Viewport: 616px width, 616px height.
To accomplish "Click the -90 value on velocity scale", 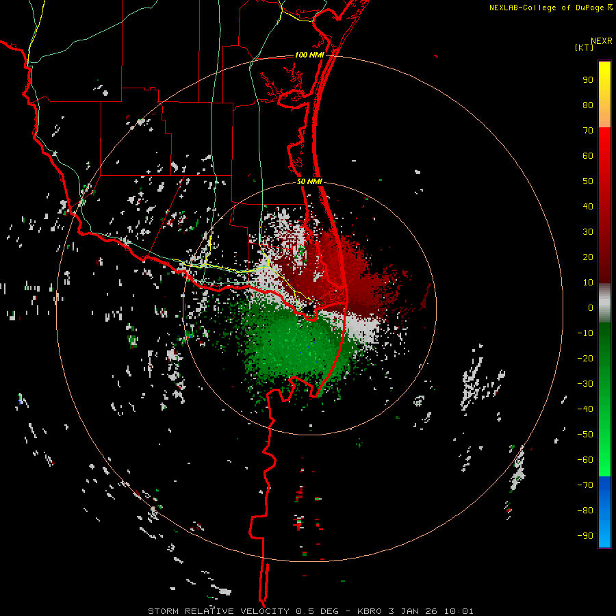I will coord(585,535).
